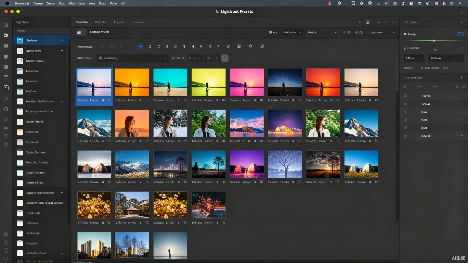The height and width of the screenshot is (263, 468).
Task: Select number 5 in the filter row
Action: click(x=201, y=46)
